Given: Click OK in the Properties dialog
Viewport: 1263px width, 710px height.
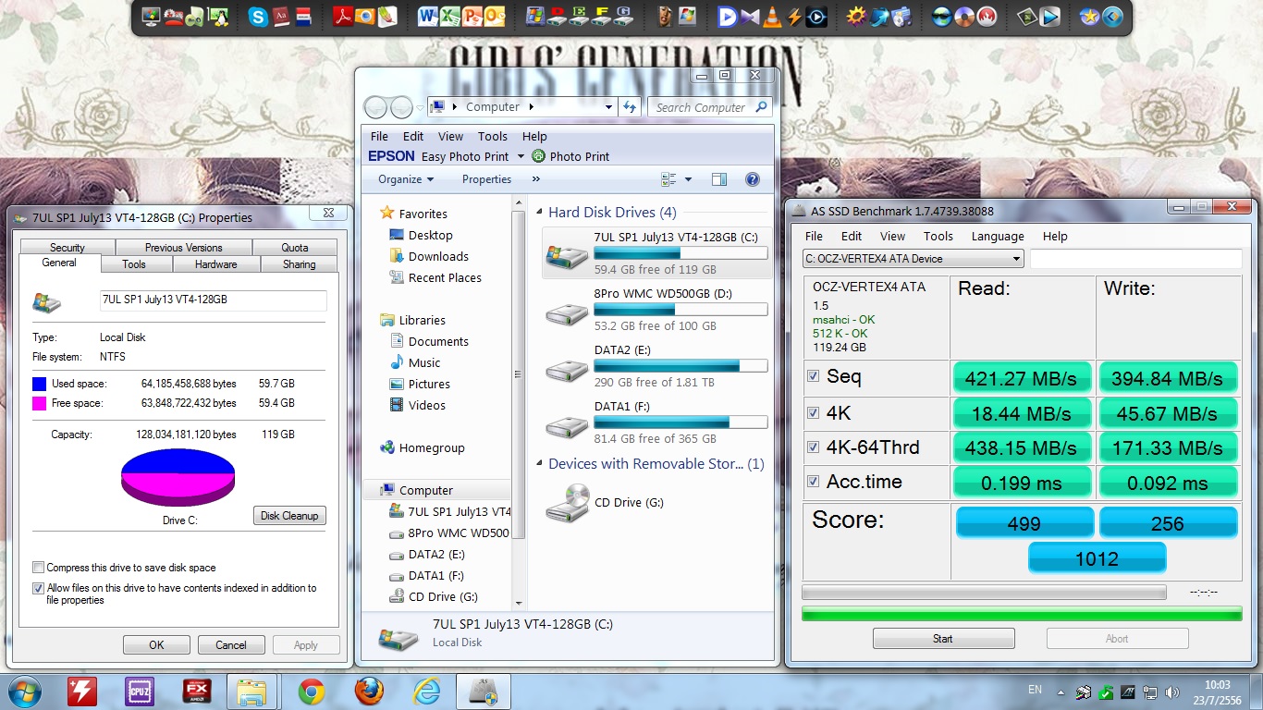Looking at the screenshot, I should pyautogui.click(x=156, y=645).
